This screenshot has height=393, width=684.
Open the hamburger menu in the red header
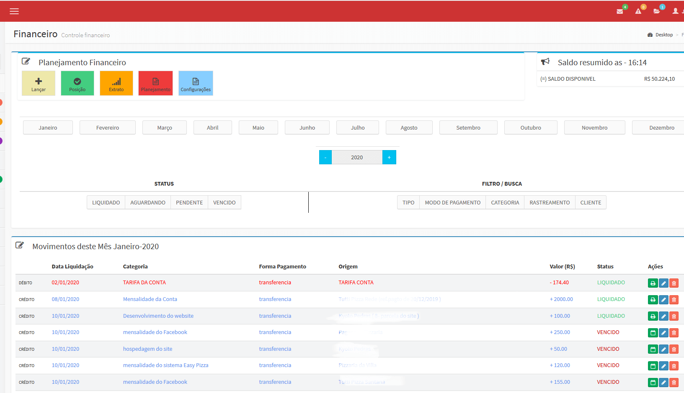point(14,11)
